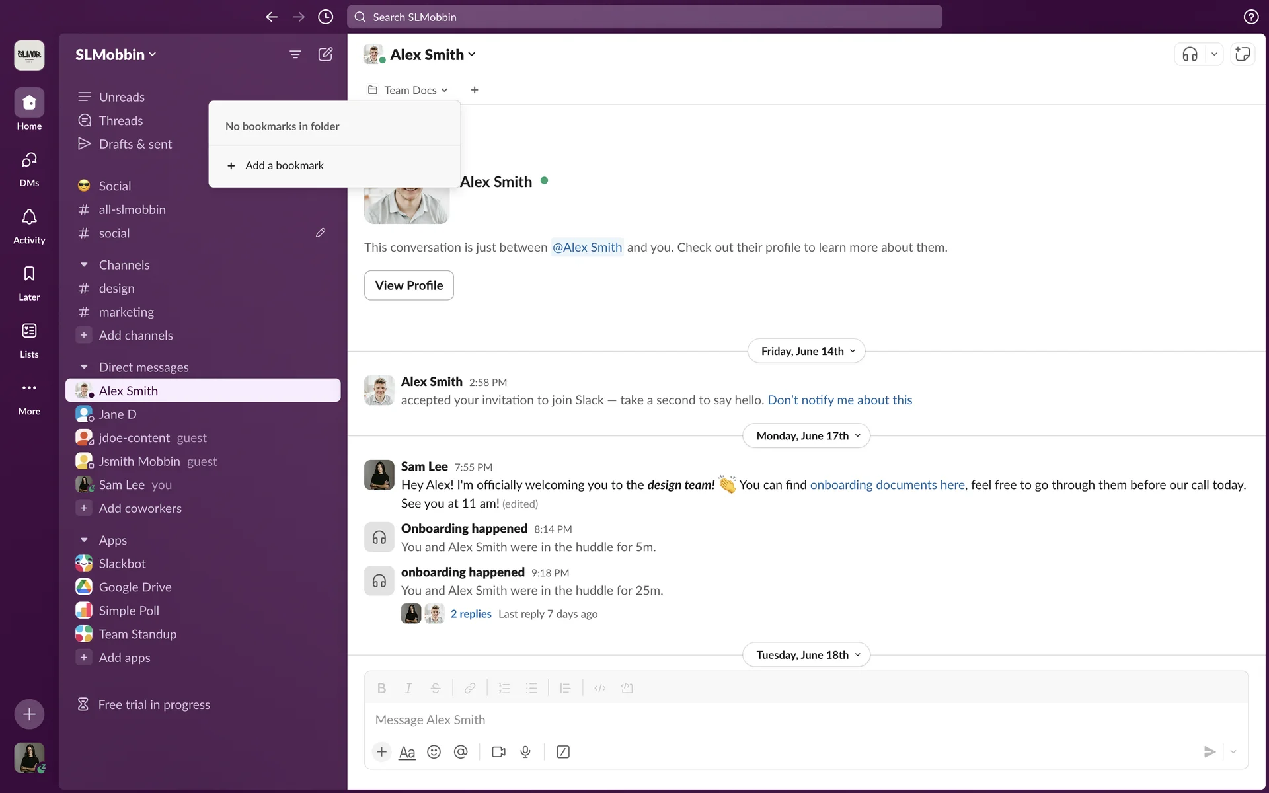Select Add a bookmark menu entry
The height and width of the screenshot is (793, 1269).
coord(284,165)
